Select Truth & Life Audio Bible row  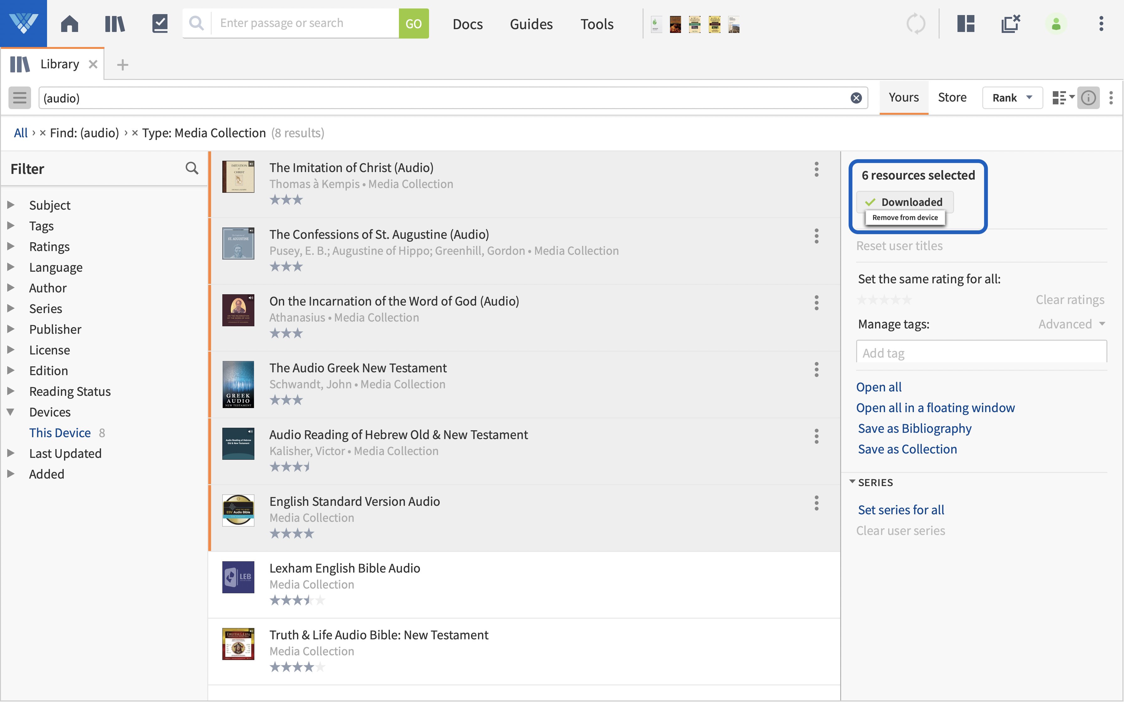524,652
